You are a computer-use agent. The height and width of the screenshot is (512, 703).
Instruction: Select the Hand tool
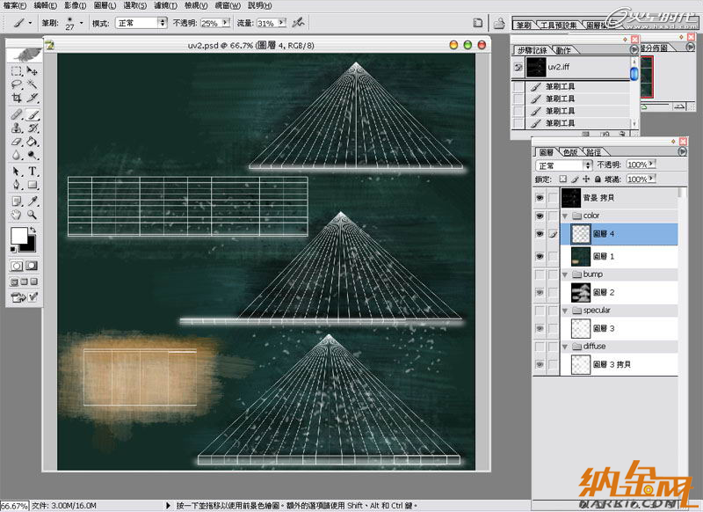(17, 214)
